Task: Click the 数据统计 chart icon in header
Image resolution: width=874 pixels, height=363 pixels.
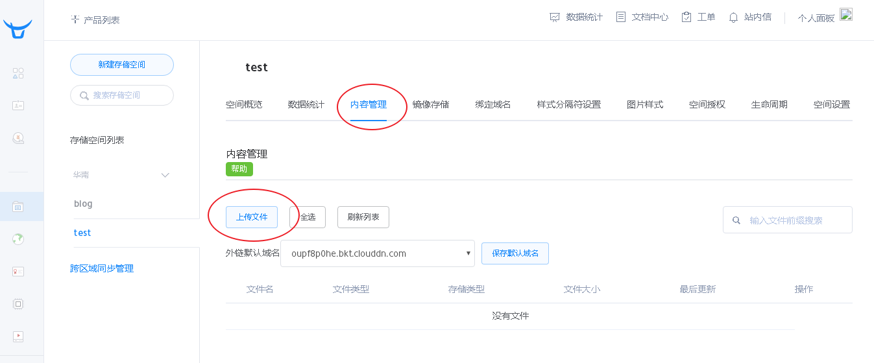Action: click(555, 18)
